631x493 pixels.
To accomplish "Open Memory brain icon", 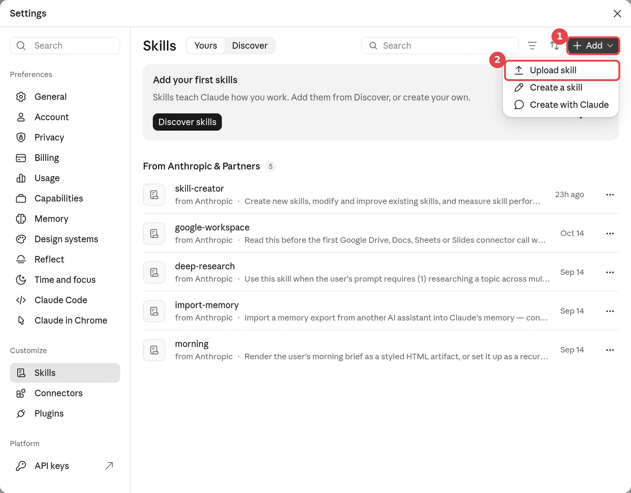I will click(21, 219).
